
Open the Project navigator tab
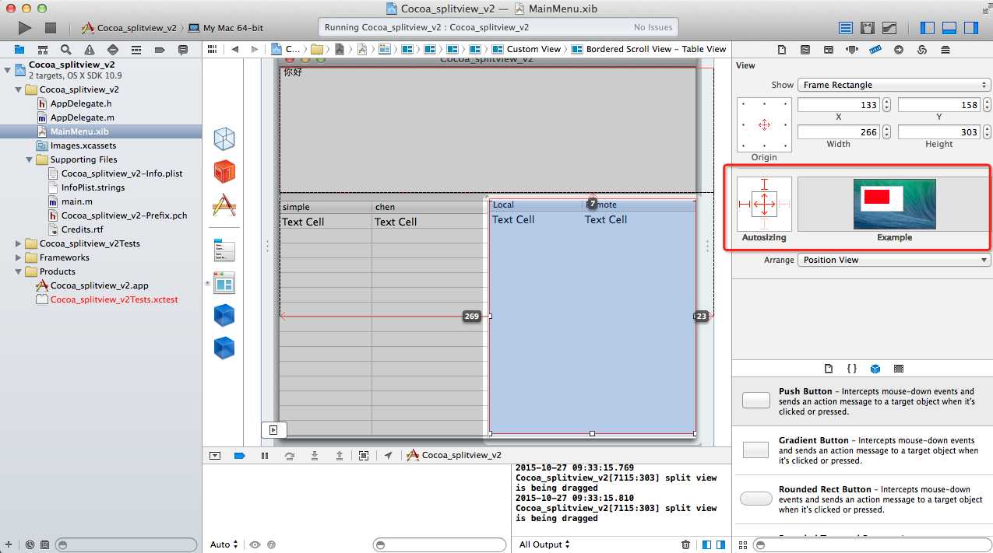click(19, 49)
